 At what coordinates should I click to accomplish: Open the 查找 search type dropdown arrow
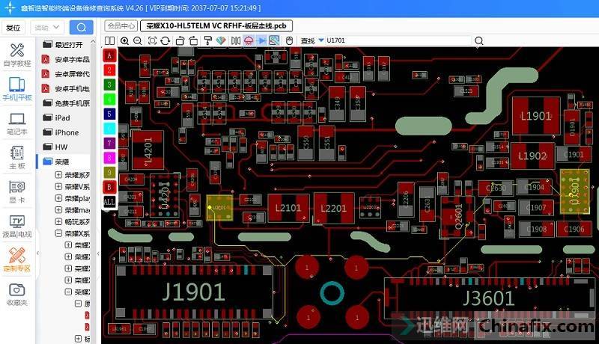320,40
